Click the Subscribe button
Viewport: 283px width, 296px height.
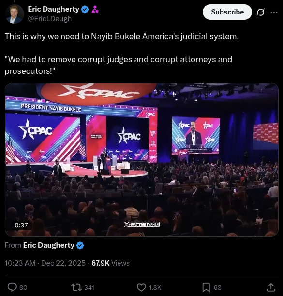[x=227, y=12]
